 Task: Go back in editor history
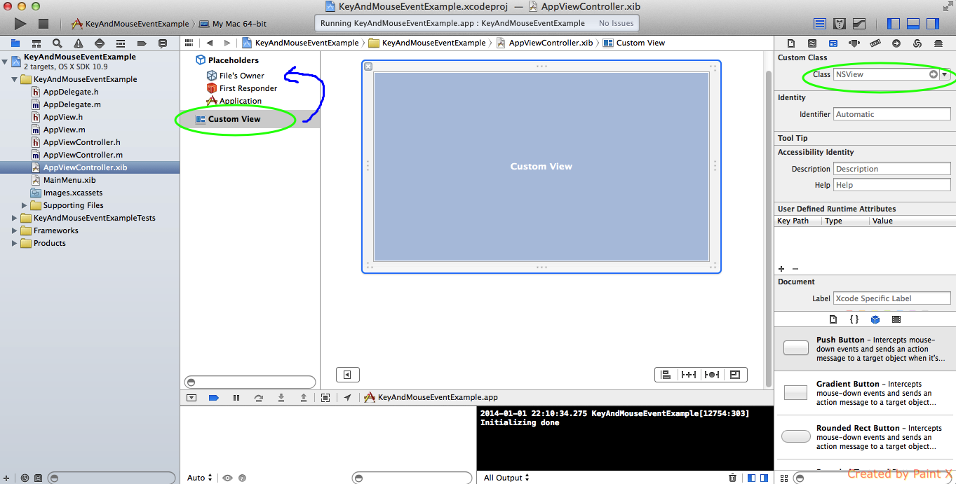pos(210,43)
